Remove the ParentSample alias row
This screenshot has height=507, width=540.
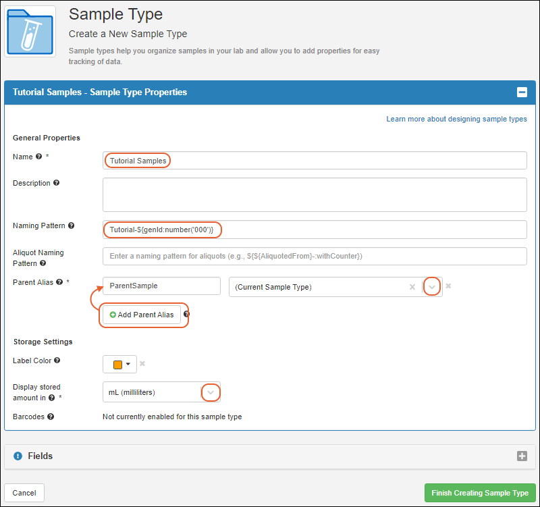click(x=448, y=286)
